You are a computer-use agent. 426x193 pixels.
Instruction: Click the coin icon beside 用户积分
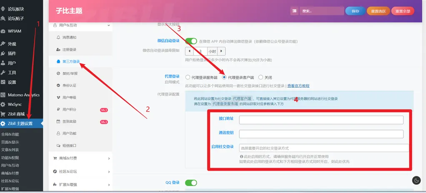click(x=58, y=109)
